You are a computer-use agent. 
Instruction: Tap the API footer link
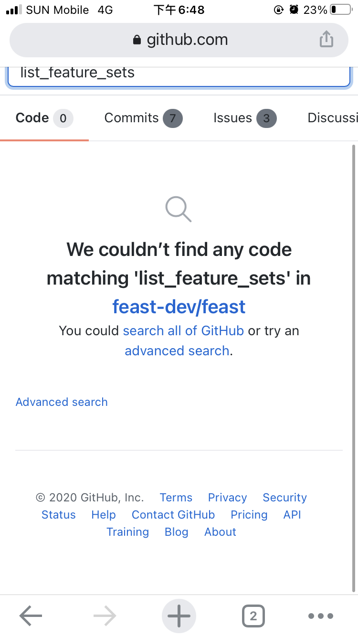point(292,514)
